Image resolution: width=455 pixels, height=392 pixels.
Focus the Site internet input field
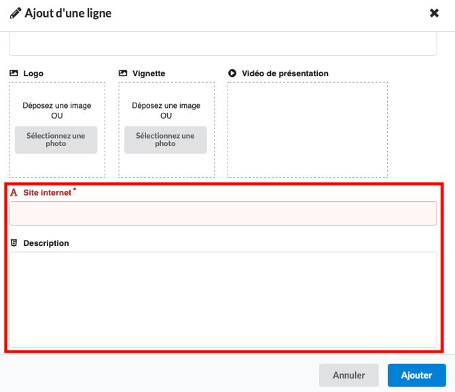(x=223, y=213)
